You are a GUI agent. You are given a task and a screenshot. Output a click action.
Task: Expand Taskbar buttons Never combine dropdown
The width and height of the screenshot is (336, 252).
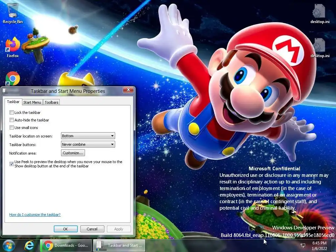coord(88,144)
